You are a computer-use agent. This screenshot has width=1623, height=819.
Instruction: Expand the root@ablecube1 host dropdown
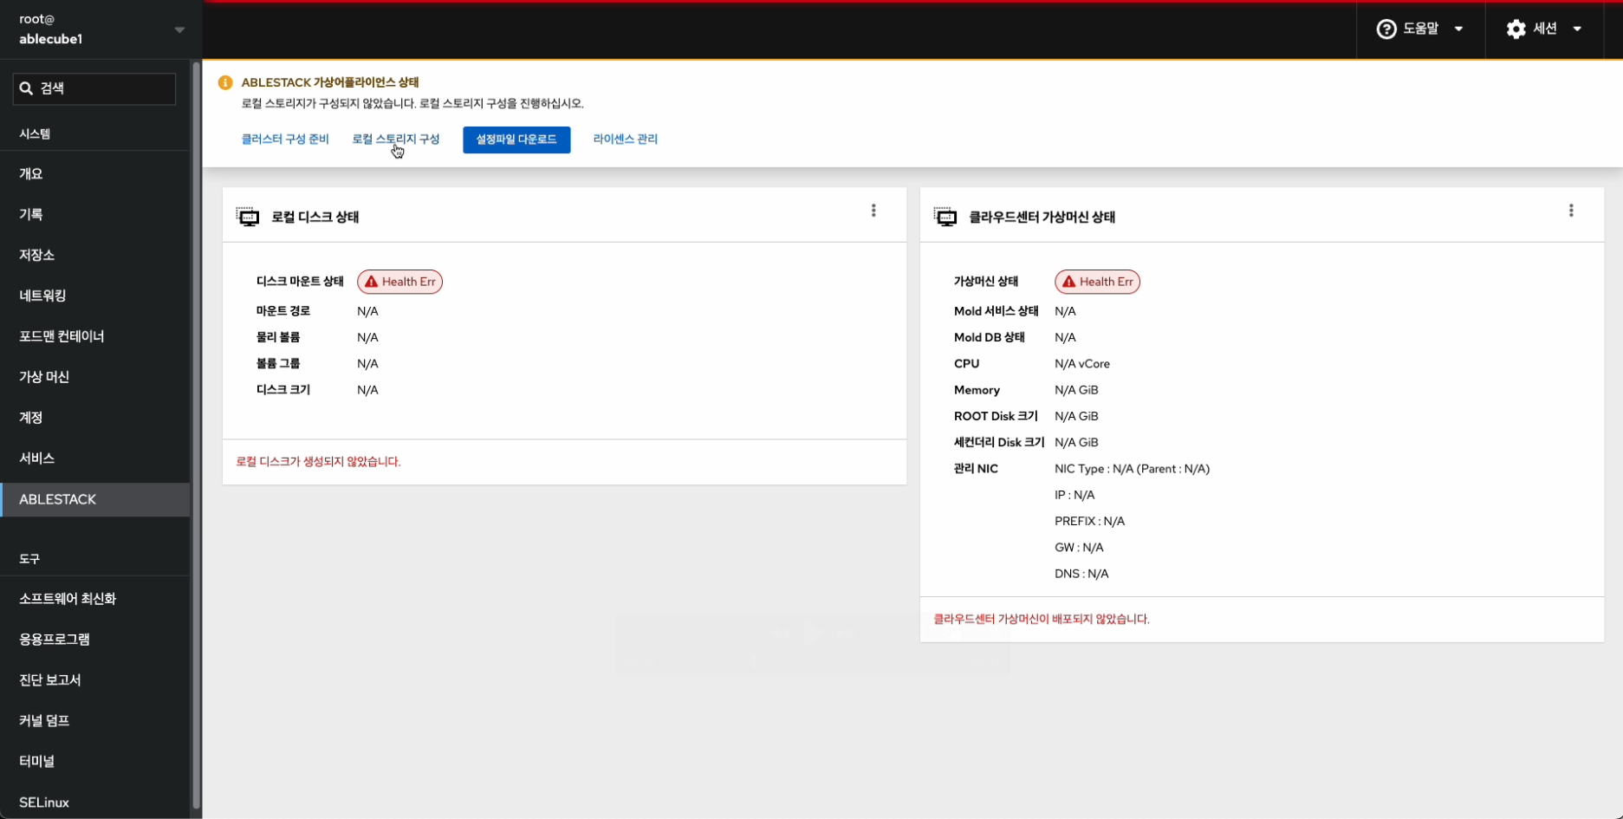tap(179, 29)
